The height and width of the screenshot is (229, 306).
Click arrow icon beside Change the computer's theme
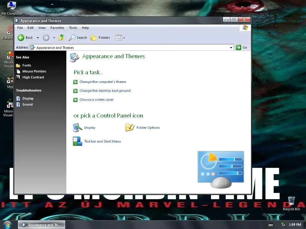(75, 82)
